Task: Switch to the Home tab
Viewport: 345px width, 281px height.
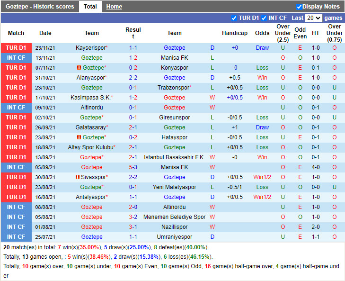Action: (114, 7)
